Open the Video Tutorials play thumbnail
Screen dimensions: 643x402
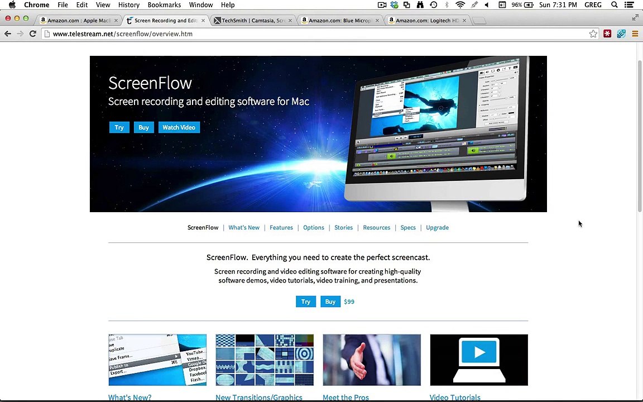click(479, 360)
